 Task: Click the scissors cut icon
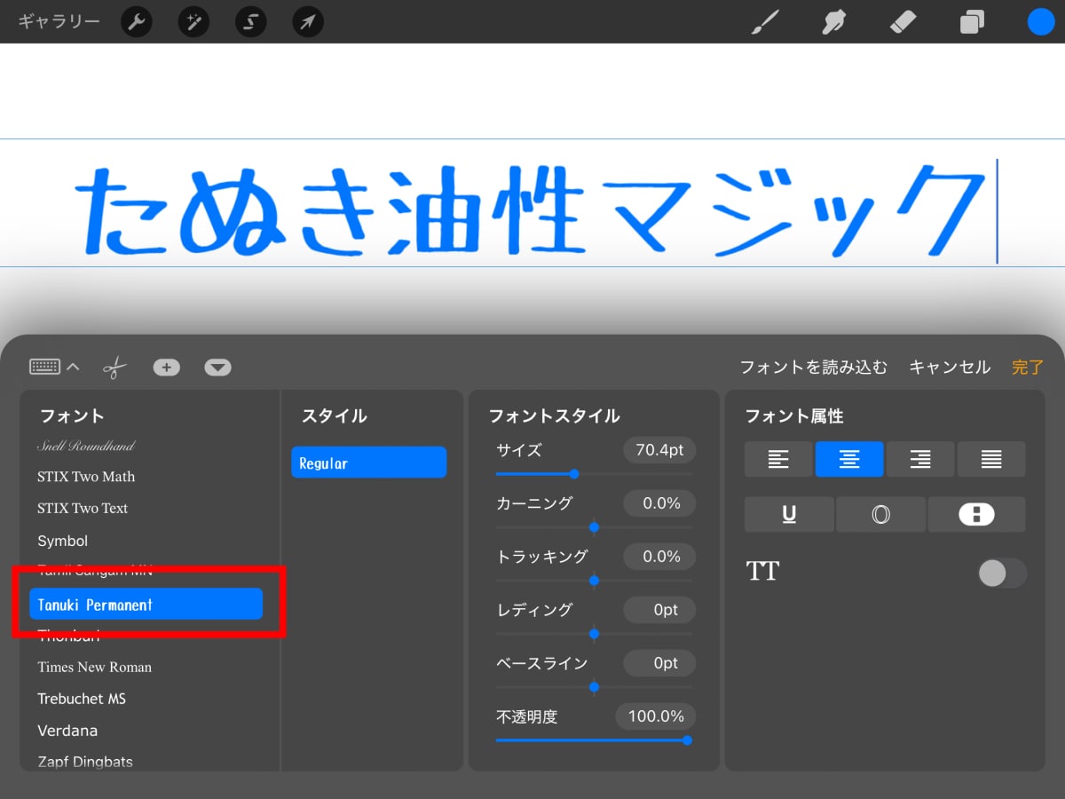coord(114,367)
